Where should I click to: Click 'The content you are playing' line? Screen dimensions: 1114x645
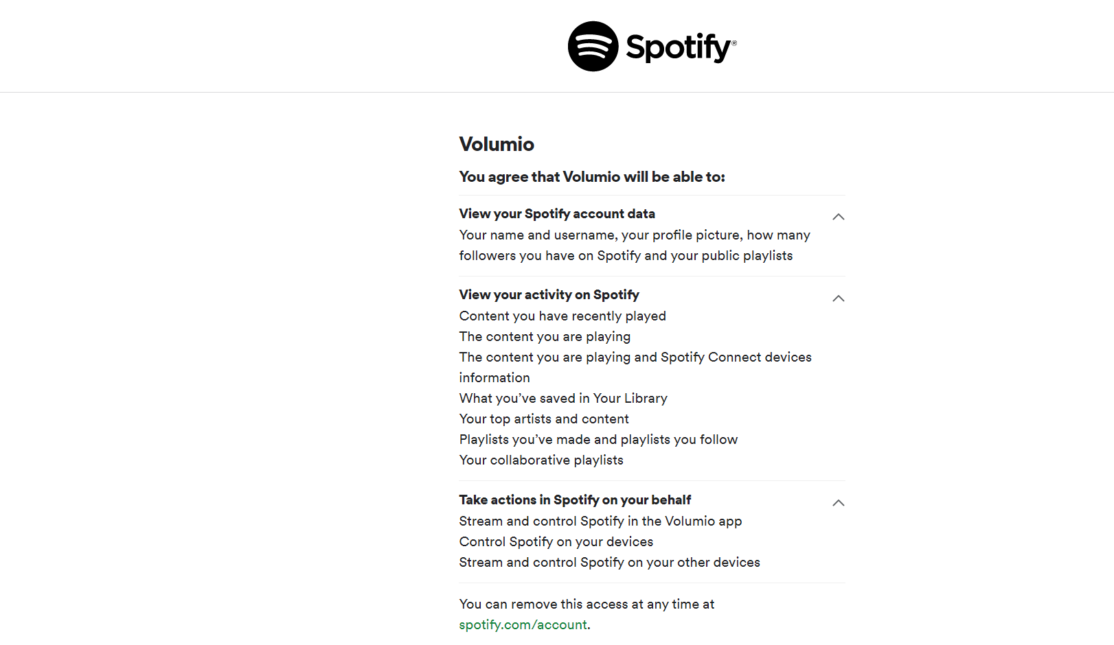(x=545, y=337)
